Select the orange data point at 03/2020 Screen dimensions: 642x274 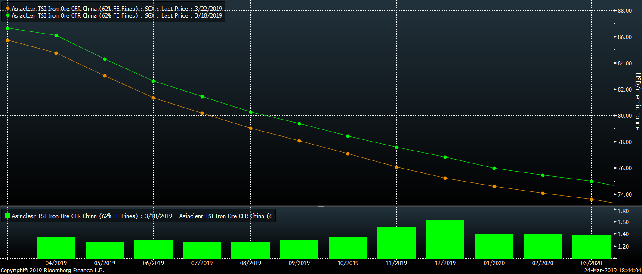(591, 199)
